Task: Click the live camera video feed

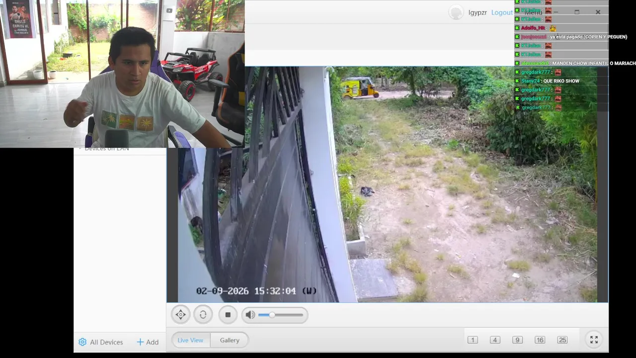Action: point(388,184)
